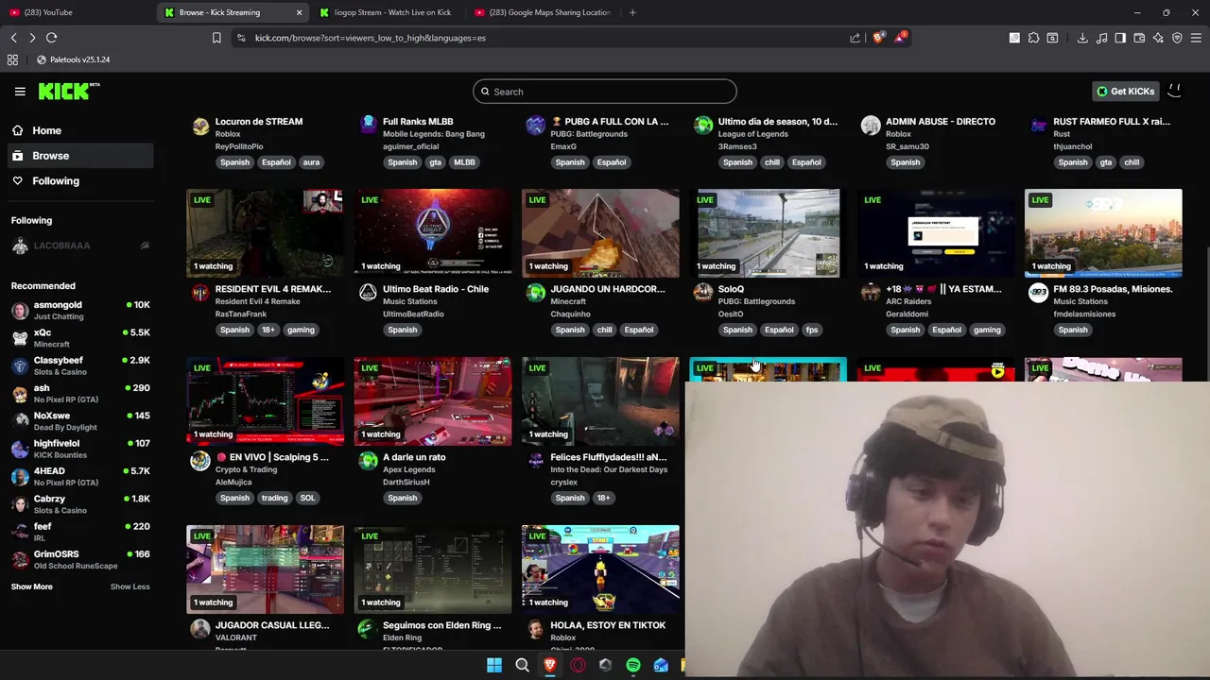Switch to the YouTube tab
This screenshot has width=1210, height=680.
point(76,12)
